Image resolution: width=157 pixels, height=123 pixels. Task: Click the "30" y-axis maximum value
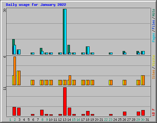[5, 10]
